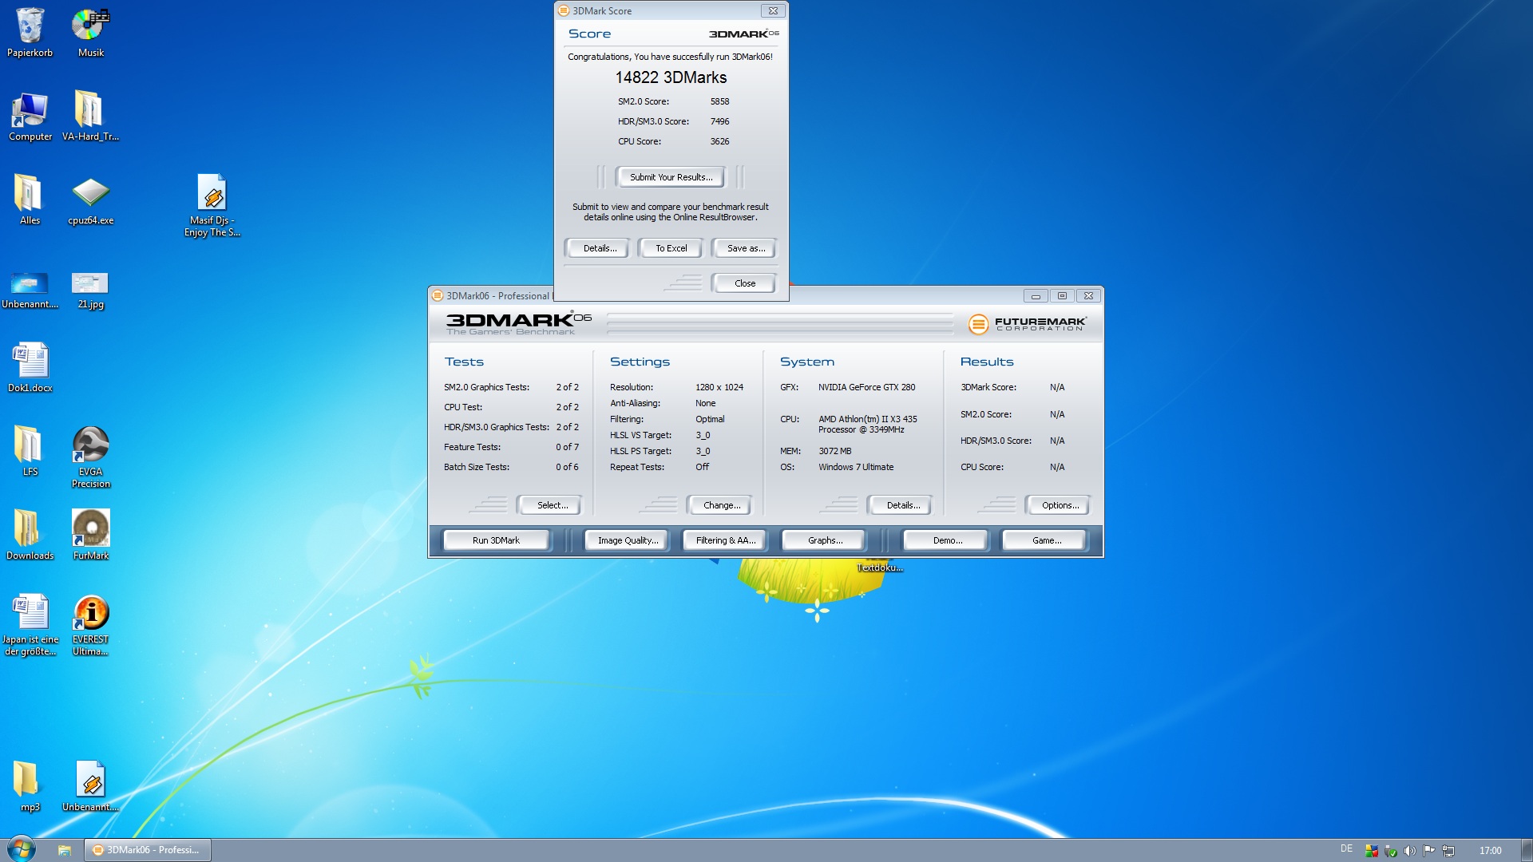The width and height of the screenshot is (1533, 862).
Task: Select the Unbenannt playlist file near mp3
Action: (x=90, y=786)
